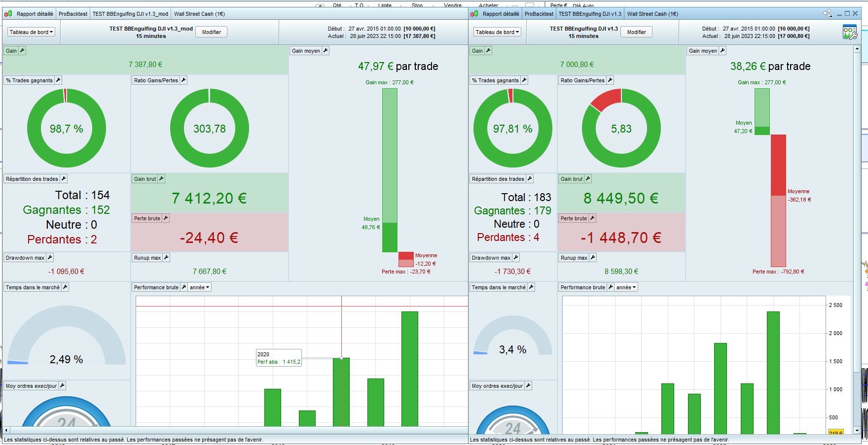Image resolution: width=868 pixels, height=445 pixels.
Task: Click Perte brute wrench in right v1.3 window
Action: [x=592, y=218]
